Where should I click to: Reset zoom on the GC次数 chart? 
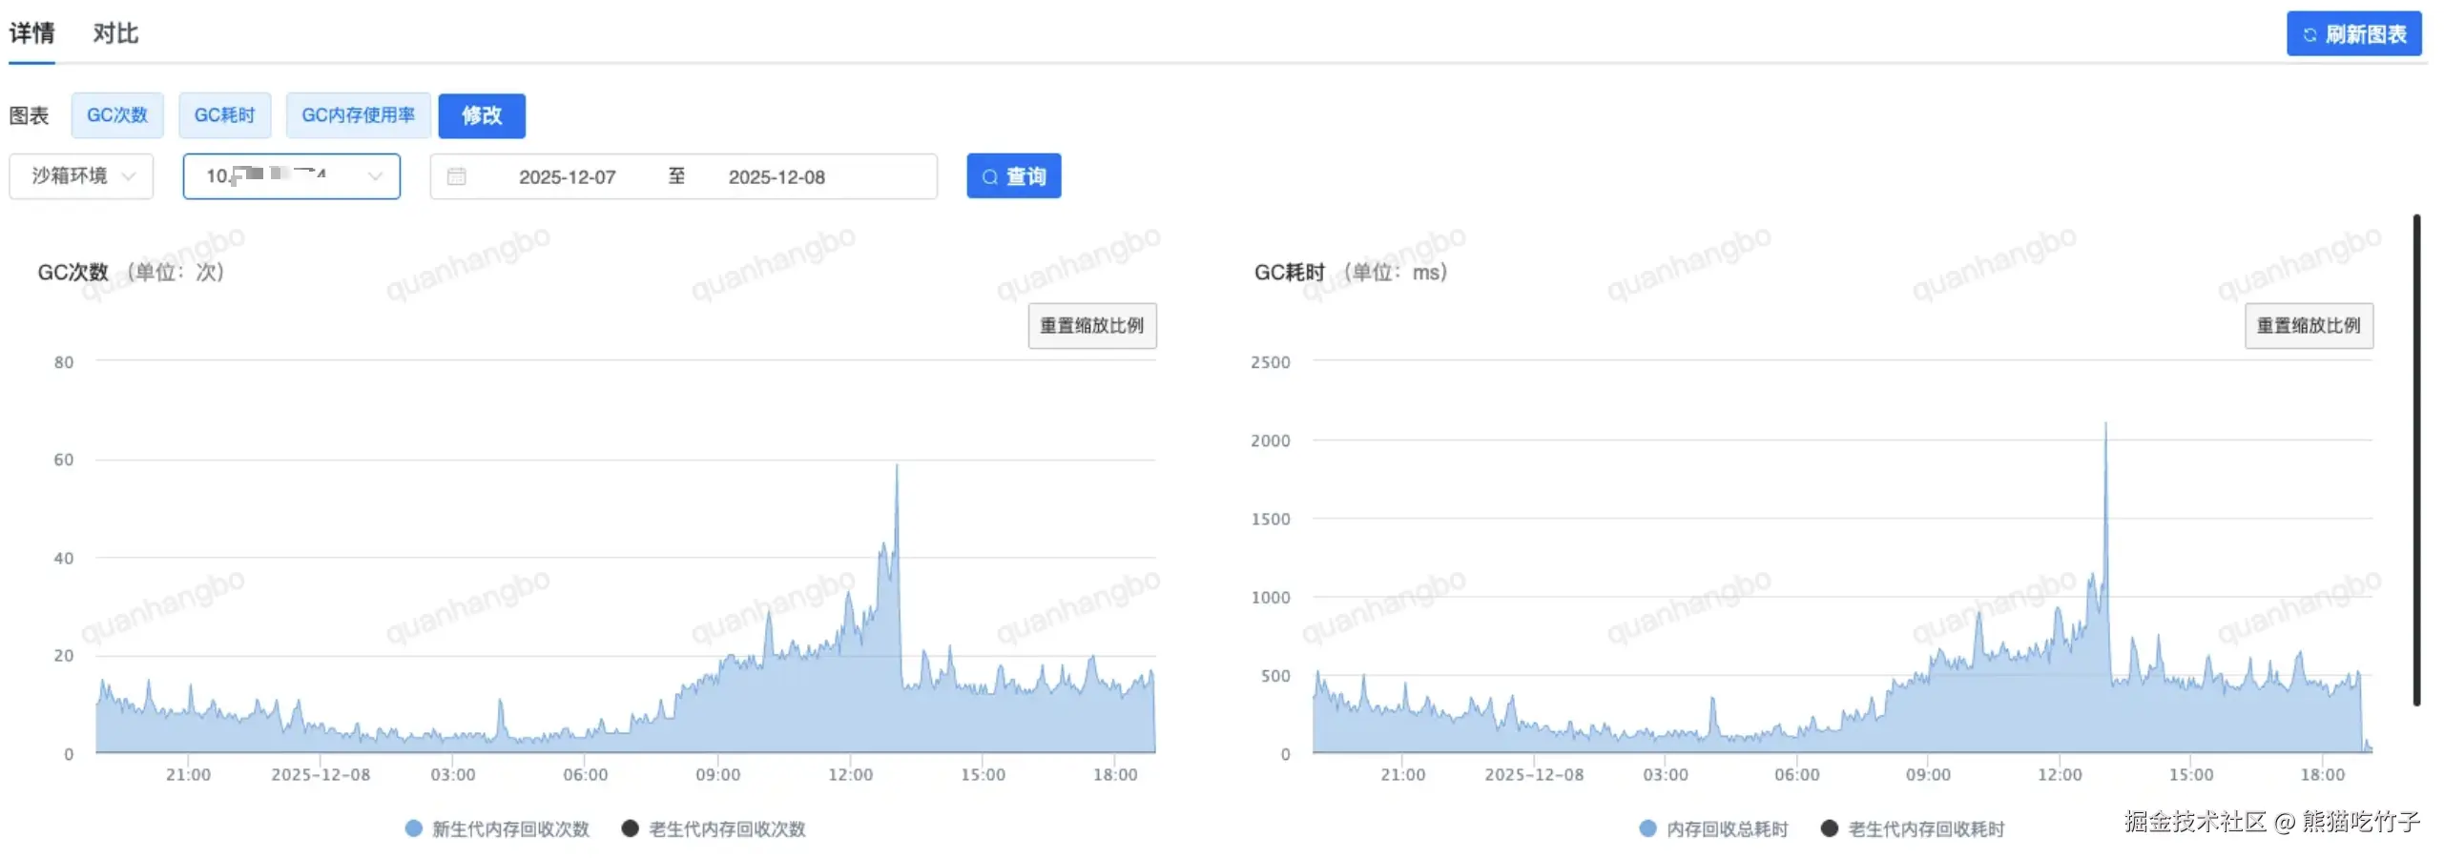[x=1092, y=326]
